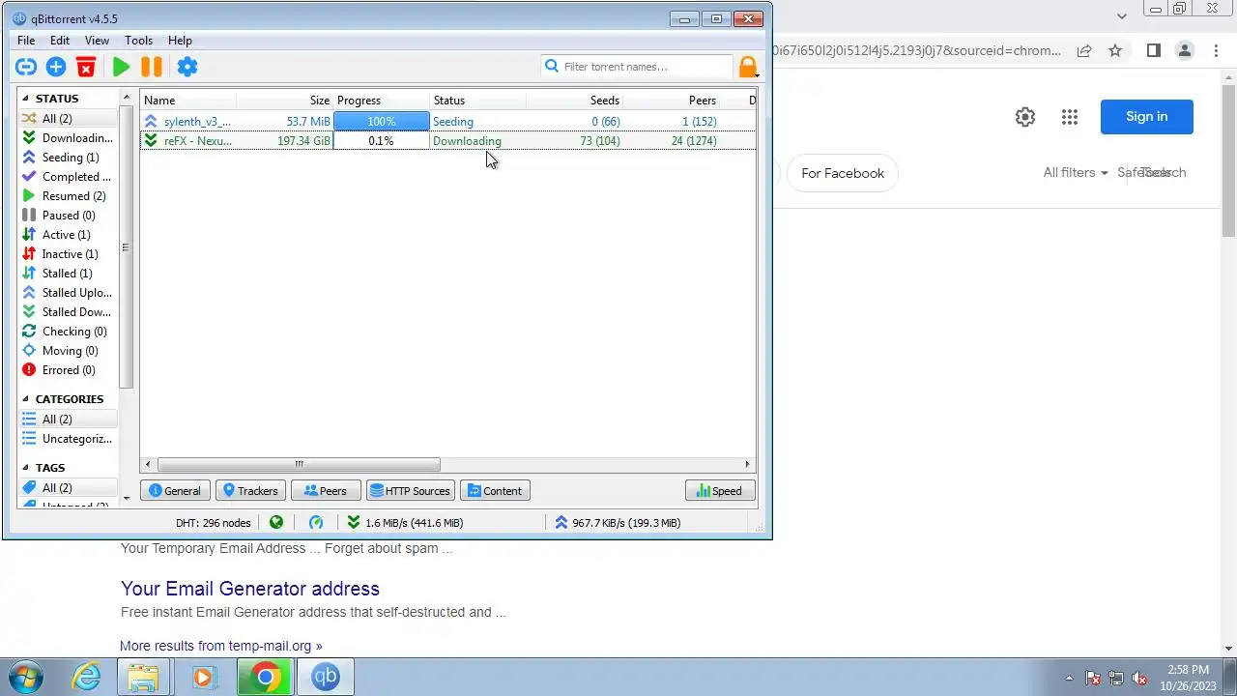Select the Downloading status filter

point(68,138)
